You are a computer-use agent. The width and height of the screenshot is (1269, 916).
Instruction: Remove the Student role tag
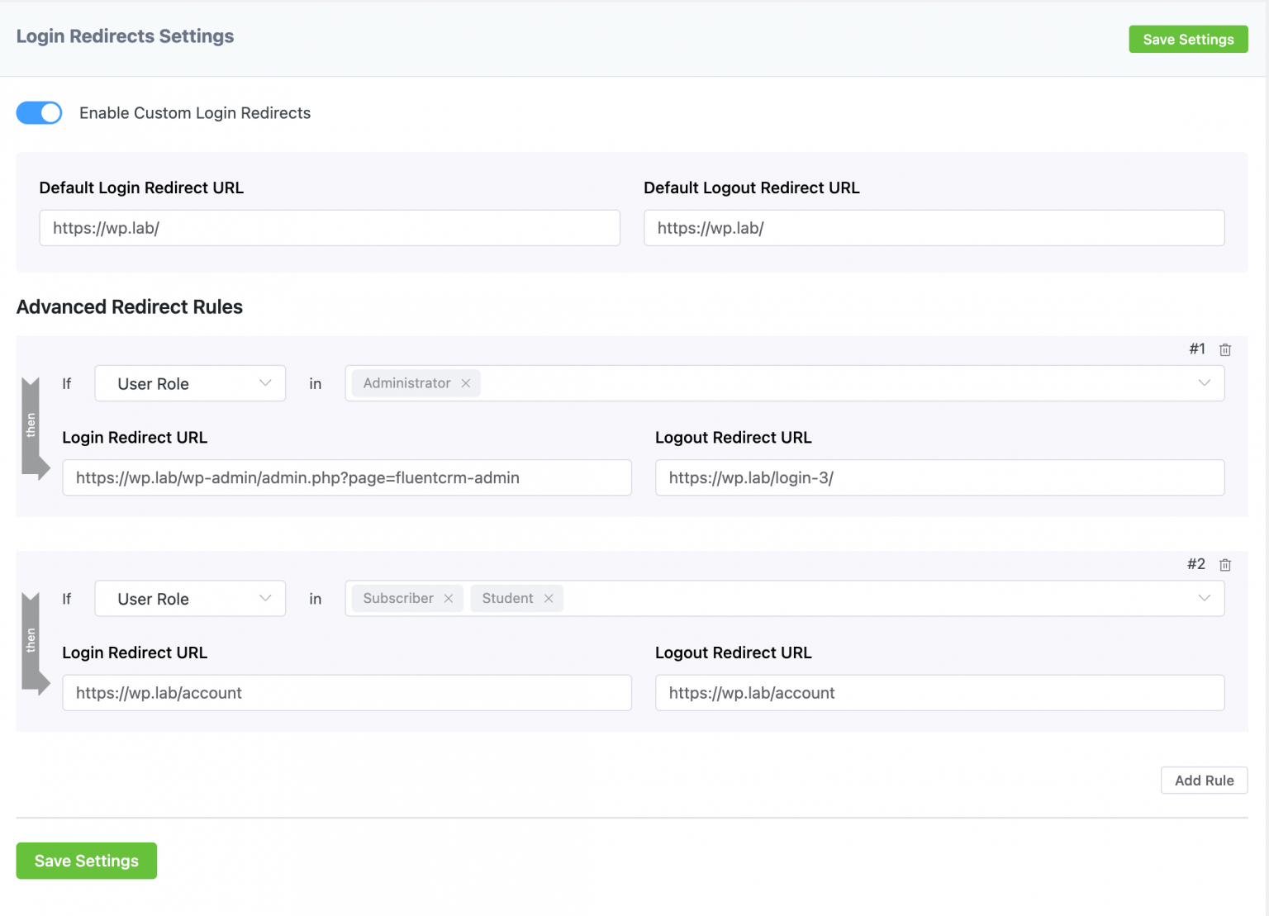tap(549, 598)
